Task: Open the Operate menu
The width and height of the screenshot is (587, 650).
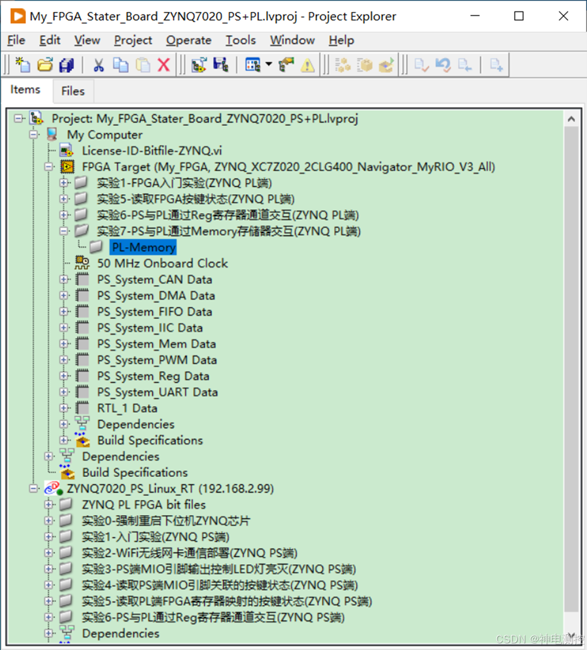Action: pyautogui.click(x=189, y=40)
